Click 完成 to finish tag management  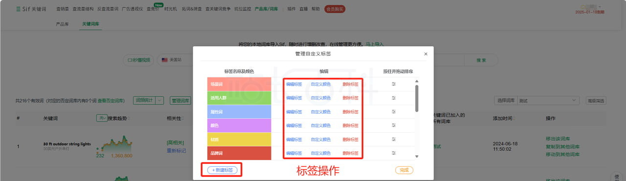[x=404, y=170]
